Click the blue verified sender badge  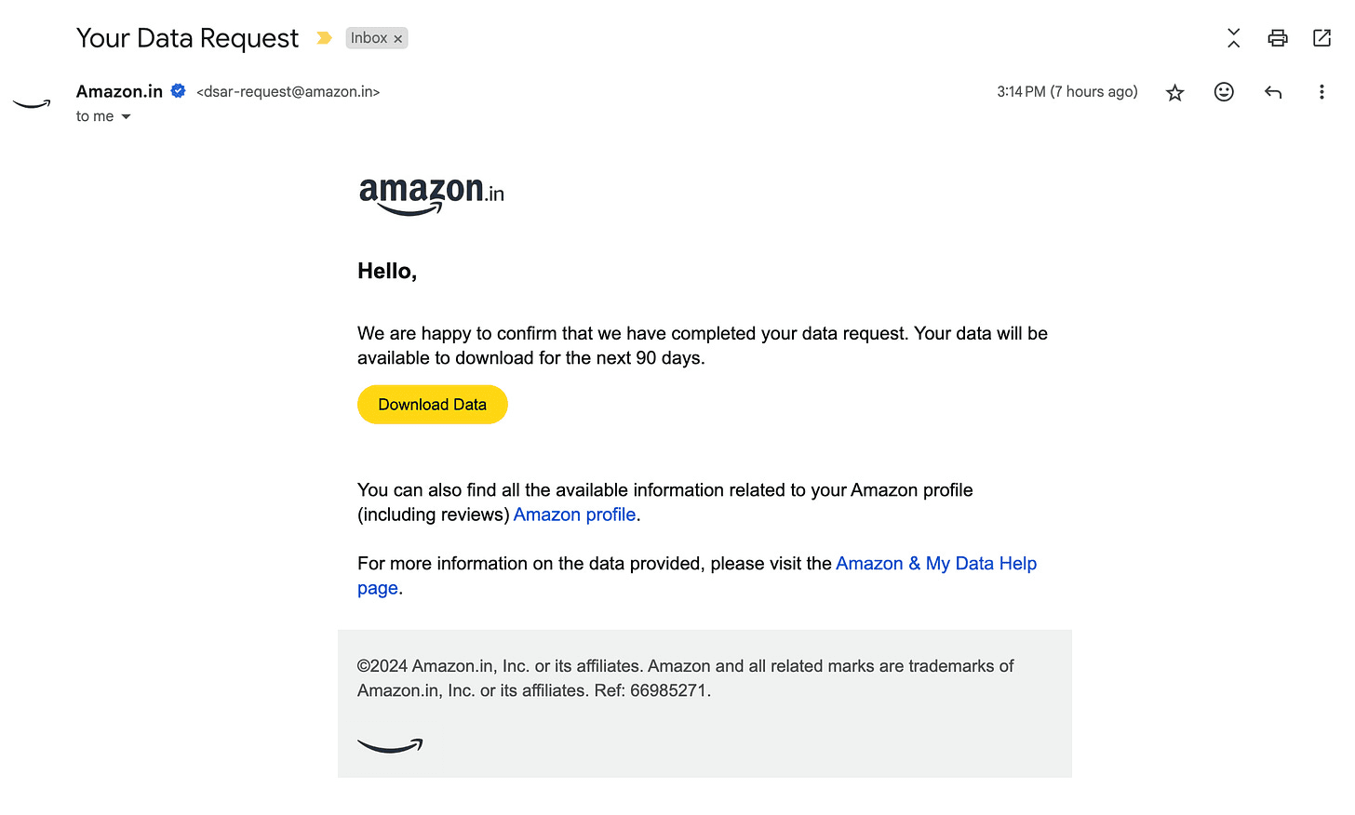[x=178, y=90]
